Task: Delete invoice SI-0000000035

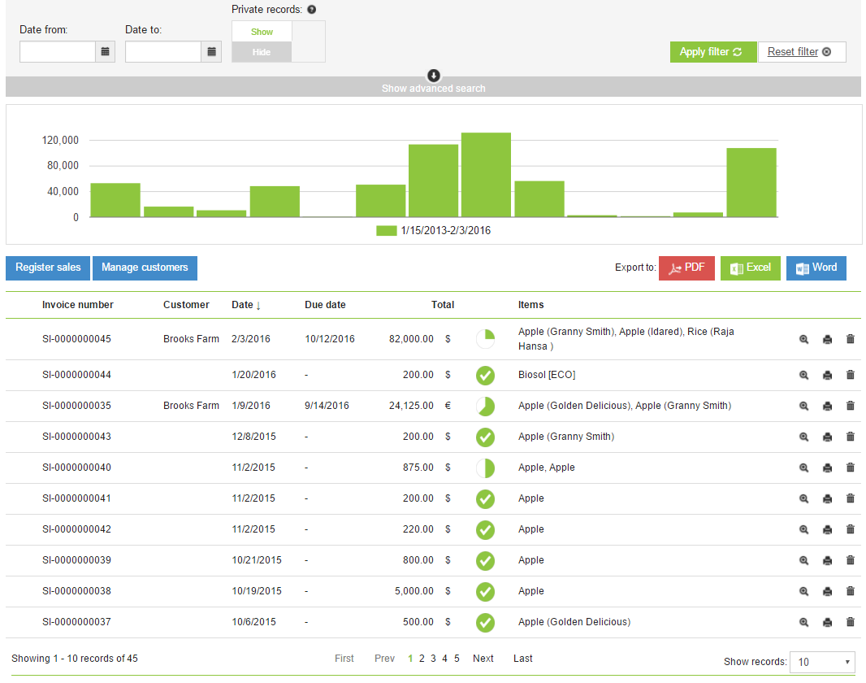Action: point(851,406)
